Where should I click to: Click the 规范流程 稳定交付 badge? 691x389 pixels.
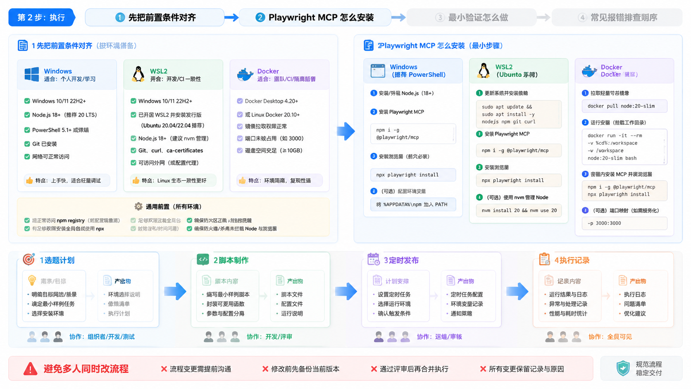641,368
